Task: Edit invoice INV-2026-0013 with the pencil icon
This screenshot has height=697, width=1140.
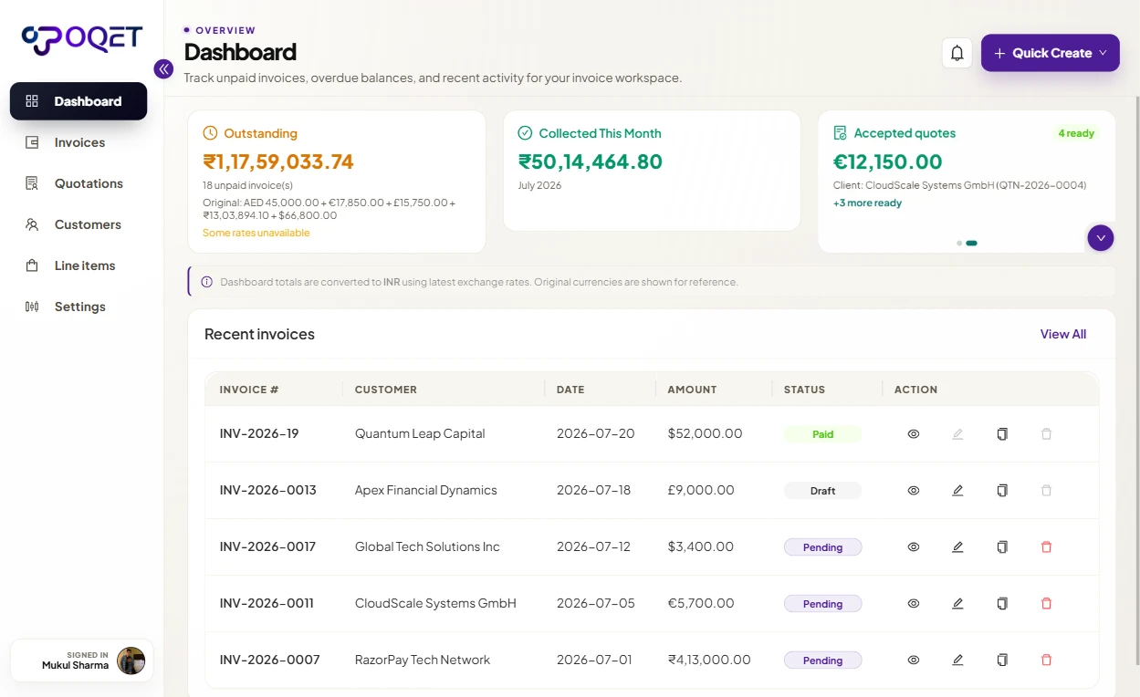Action: 957,491
